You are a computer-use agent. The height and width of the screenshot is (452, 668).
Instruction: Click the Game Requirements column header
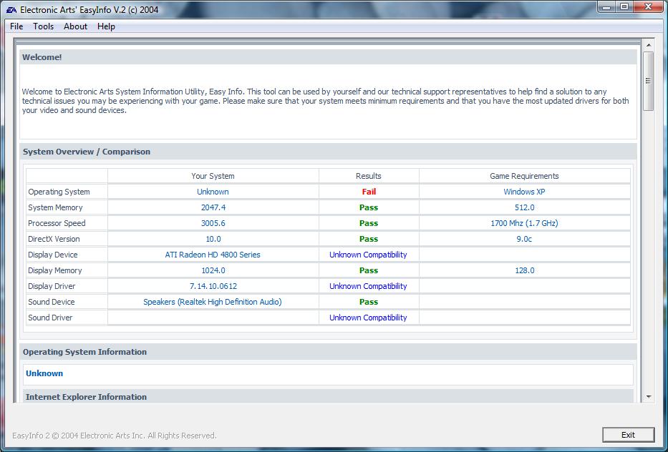coord(524,176)
